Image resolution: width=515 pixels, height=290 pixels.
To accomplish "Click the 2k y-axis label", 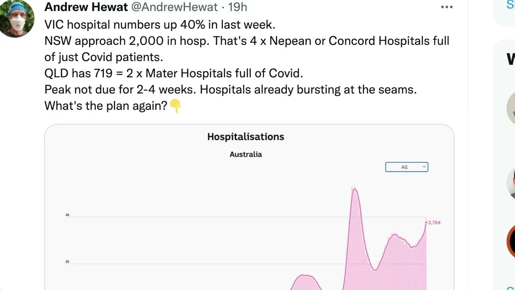I will click(x=68, y=262).
